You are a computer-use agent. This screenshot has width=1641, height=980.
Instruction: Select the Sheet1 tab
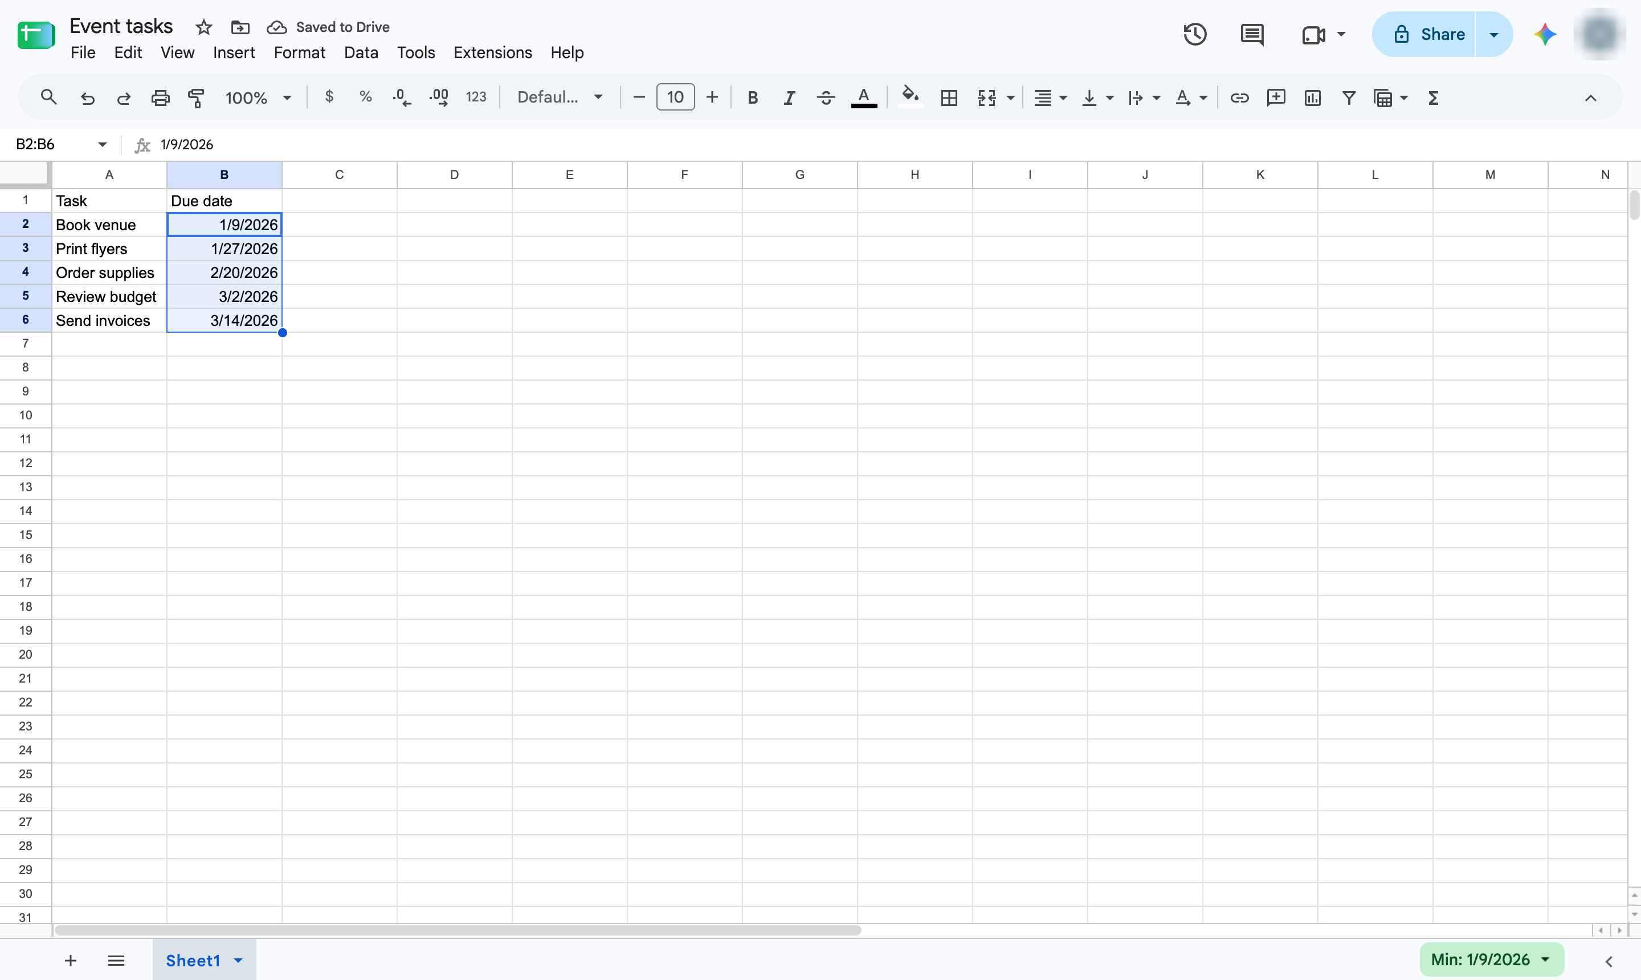click(x=193, y=960)
